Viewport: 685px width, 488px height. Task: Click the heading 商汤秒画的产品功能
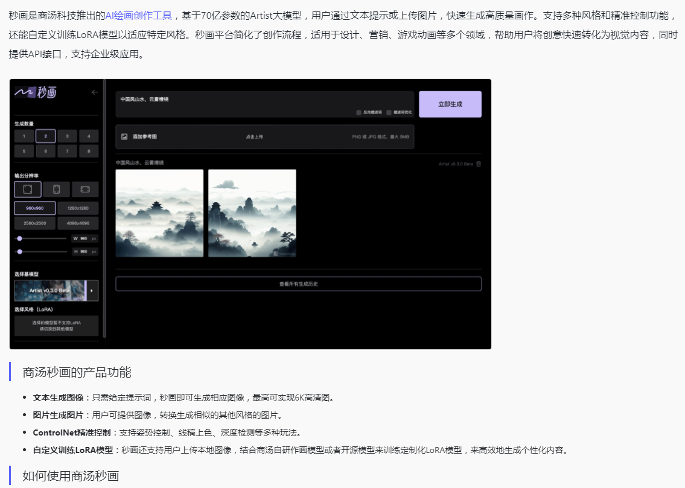(77, 372)
